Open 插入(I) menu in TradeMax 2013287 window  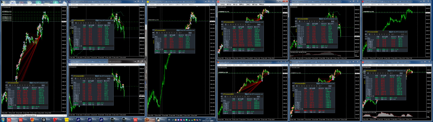tap(87, 5)
